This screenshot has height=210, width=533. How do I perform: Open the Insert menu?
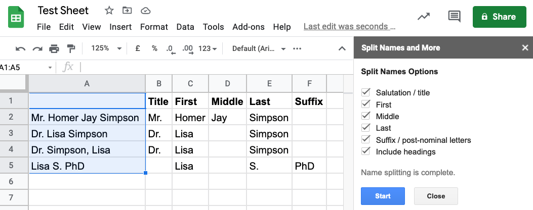pyautogui.click(x=120, y=27)
